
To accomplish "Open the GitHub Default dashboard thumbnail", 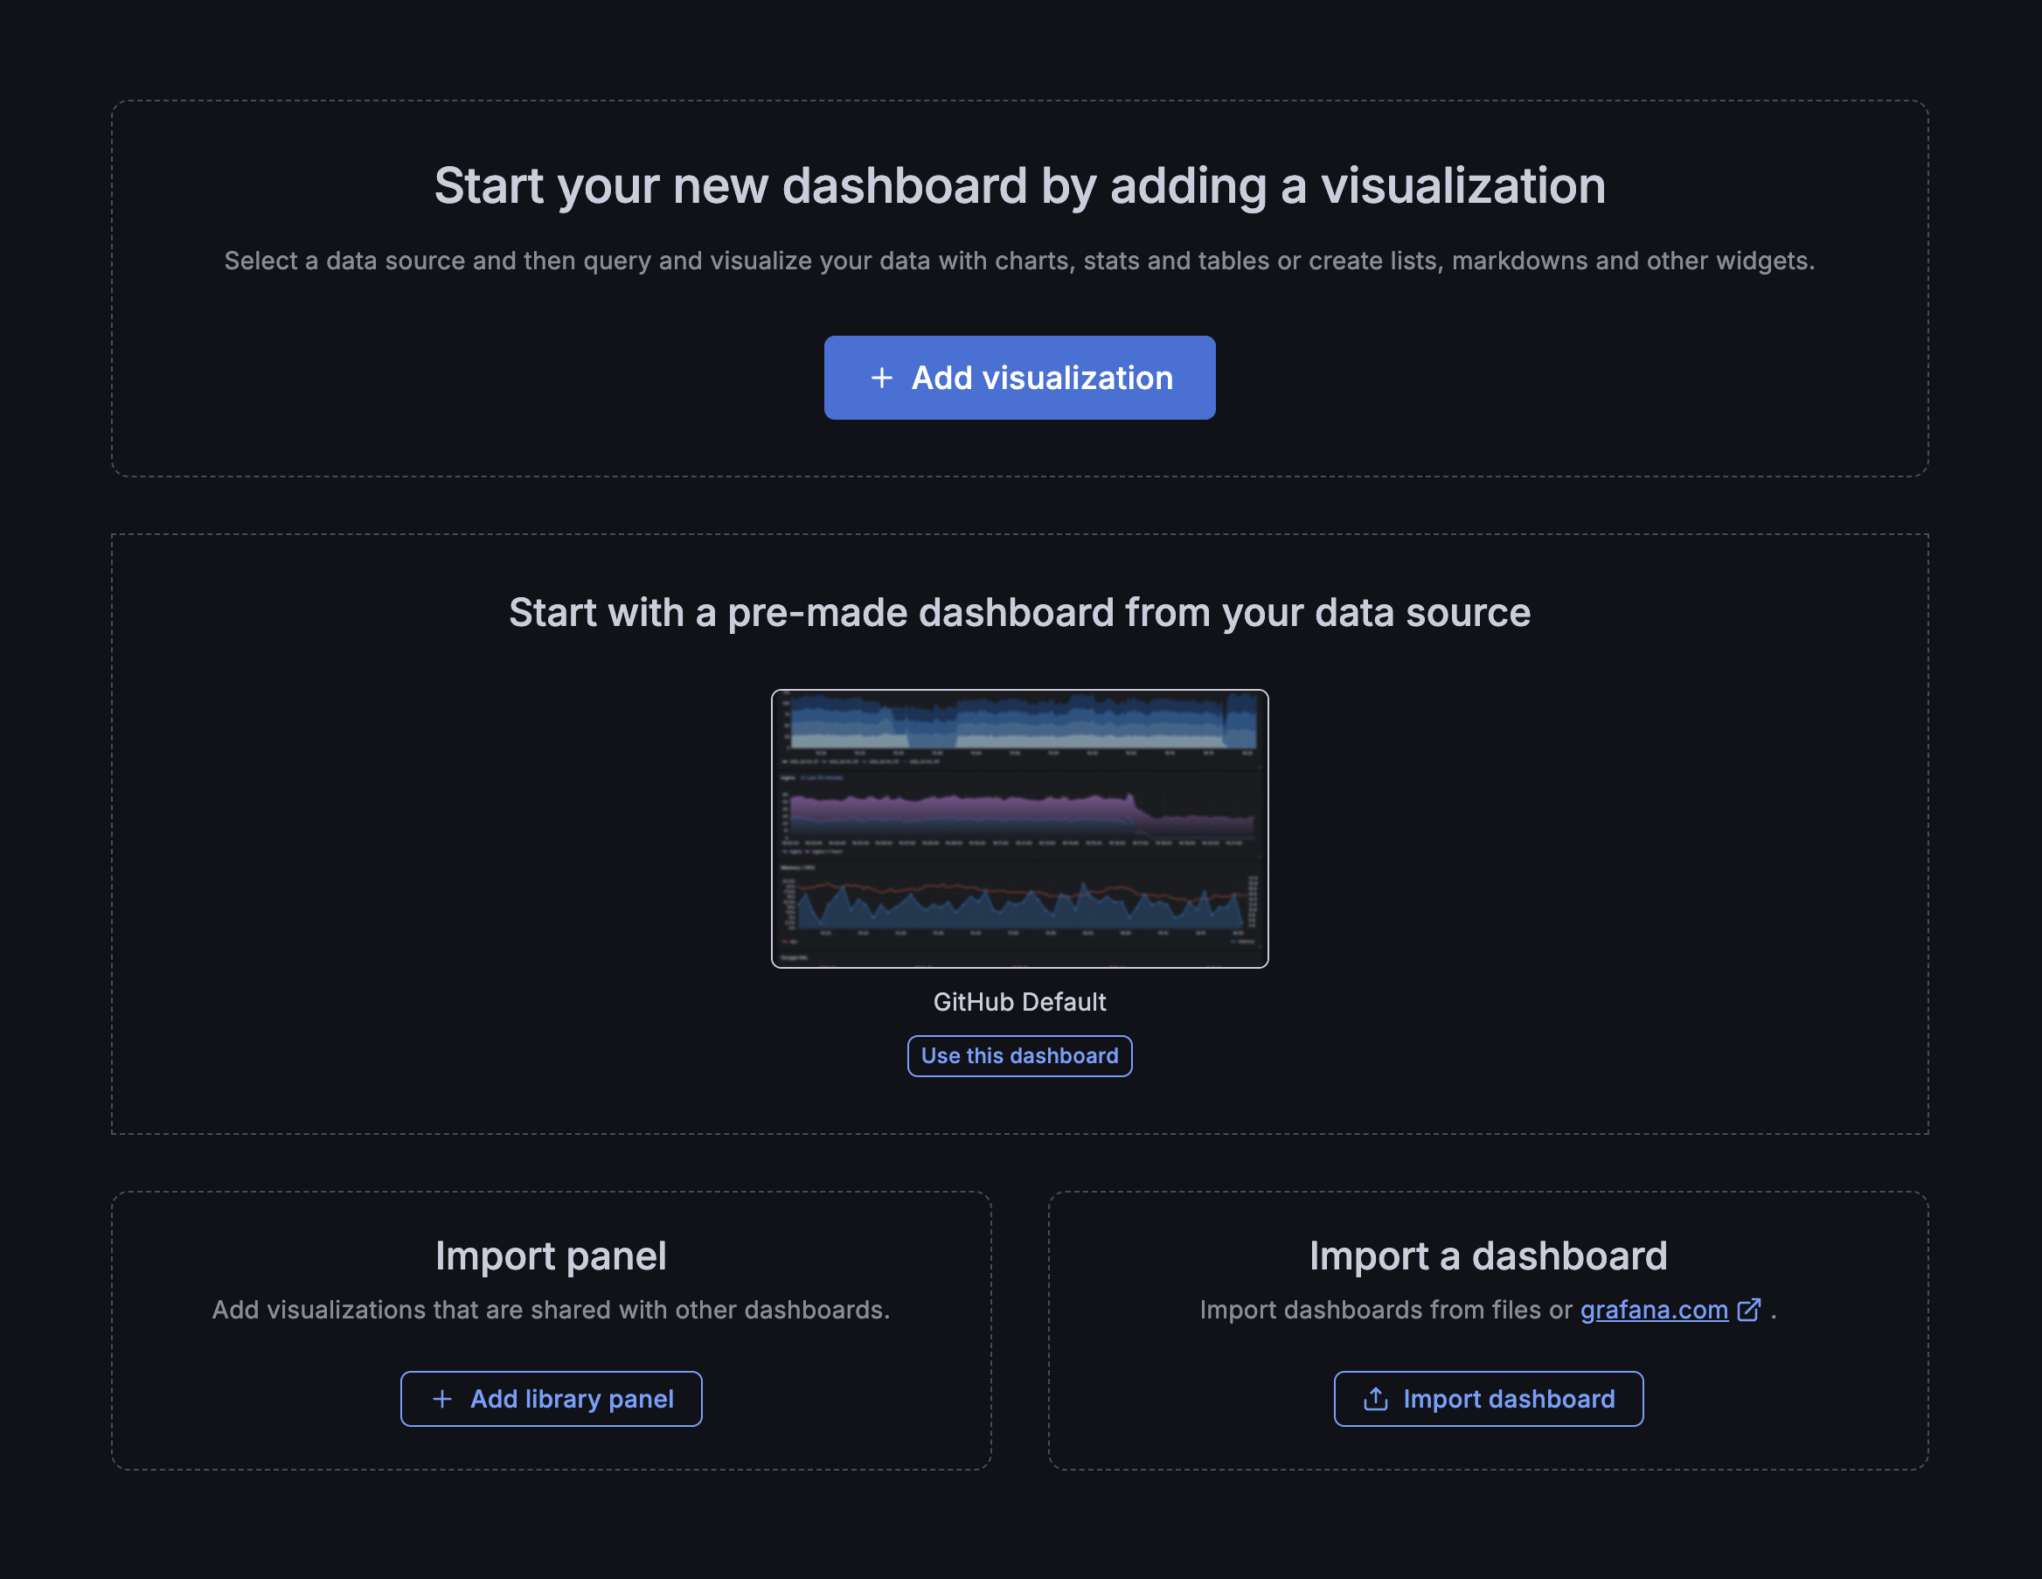I will coord(1019,829).
